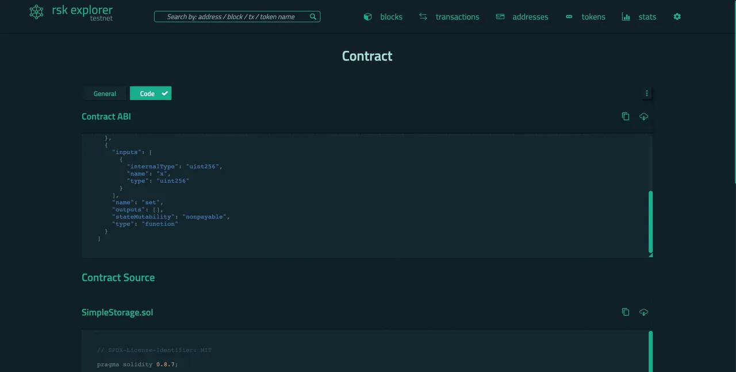
Task: Navigate to addresses page
Action: coord(530,17)
